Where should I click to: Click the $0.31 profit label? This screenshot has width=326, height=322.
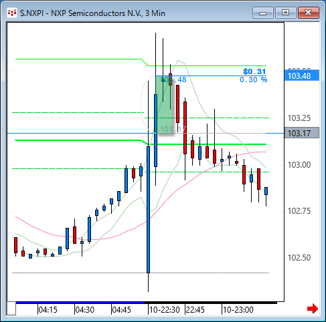pyautogui.click(x=254, y=71)
